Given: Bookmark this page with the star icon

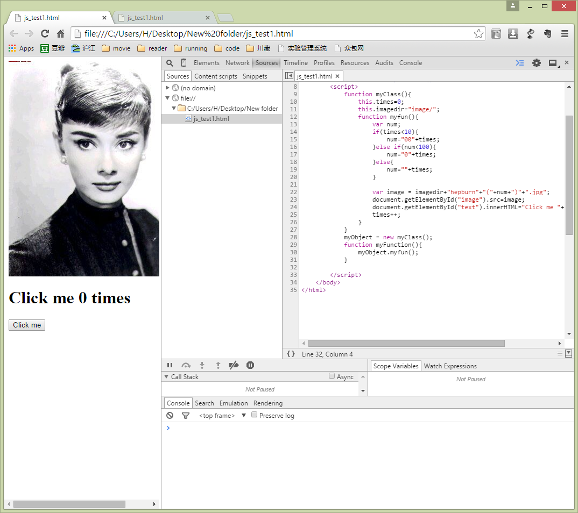Looking at the screenshot, I should (x=478, y=34).
